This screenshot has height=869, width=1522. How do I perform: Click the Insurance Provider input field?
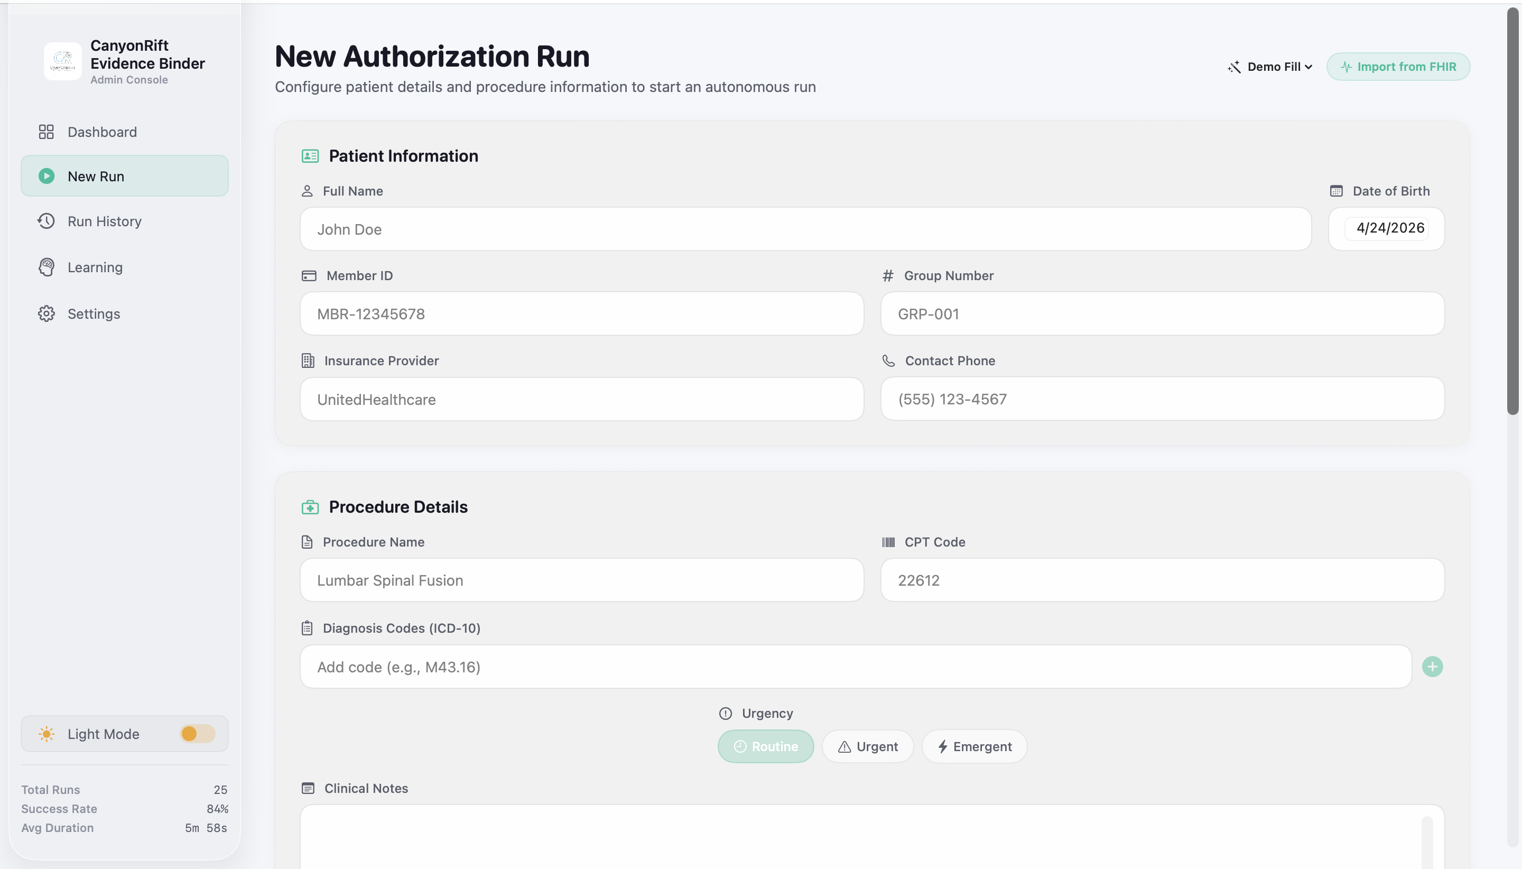[x=582, y=399]
